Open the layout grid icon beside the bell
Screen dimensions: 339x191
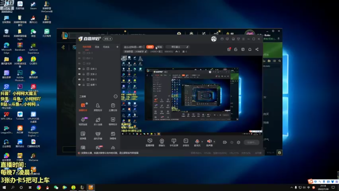click(x=243, y=49)
